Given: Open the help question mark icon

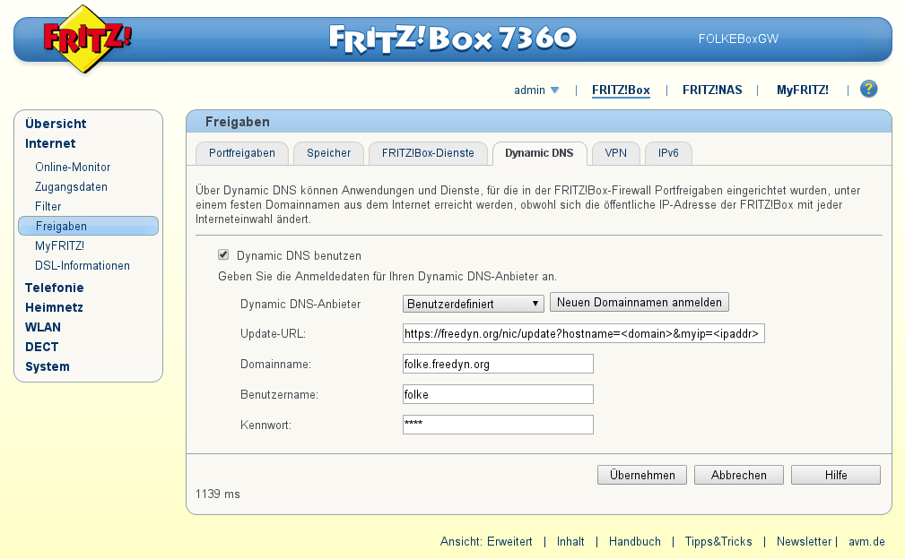Looking at the screenshot, I should (867, 90).
